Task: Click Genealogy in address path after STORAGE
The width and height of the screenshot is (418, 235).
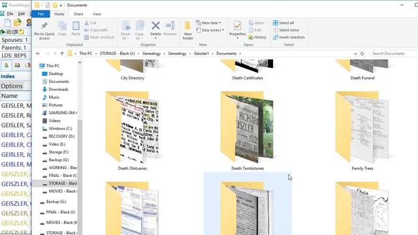Action: coord(152,54)
